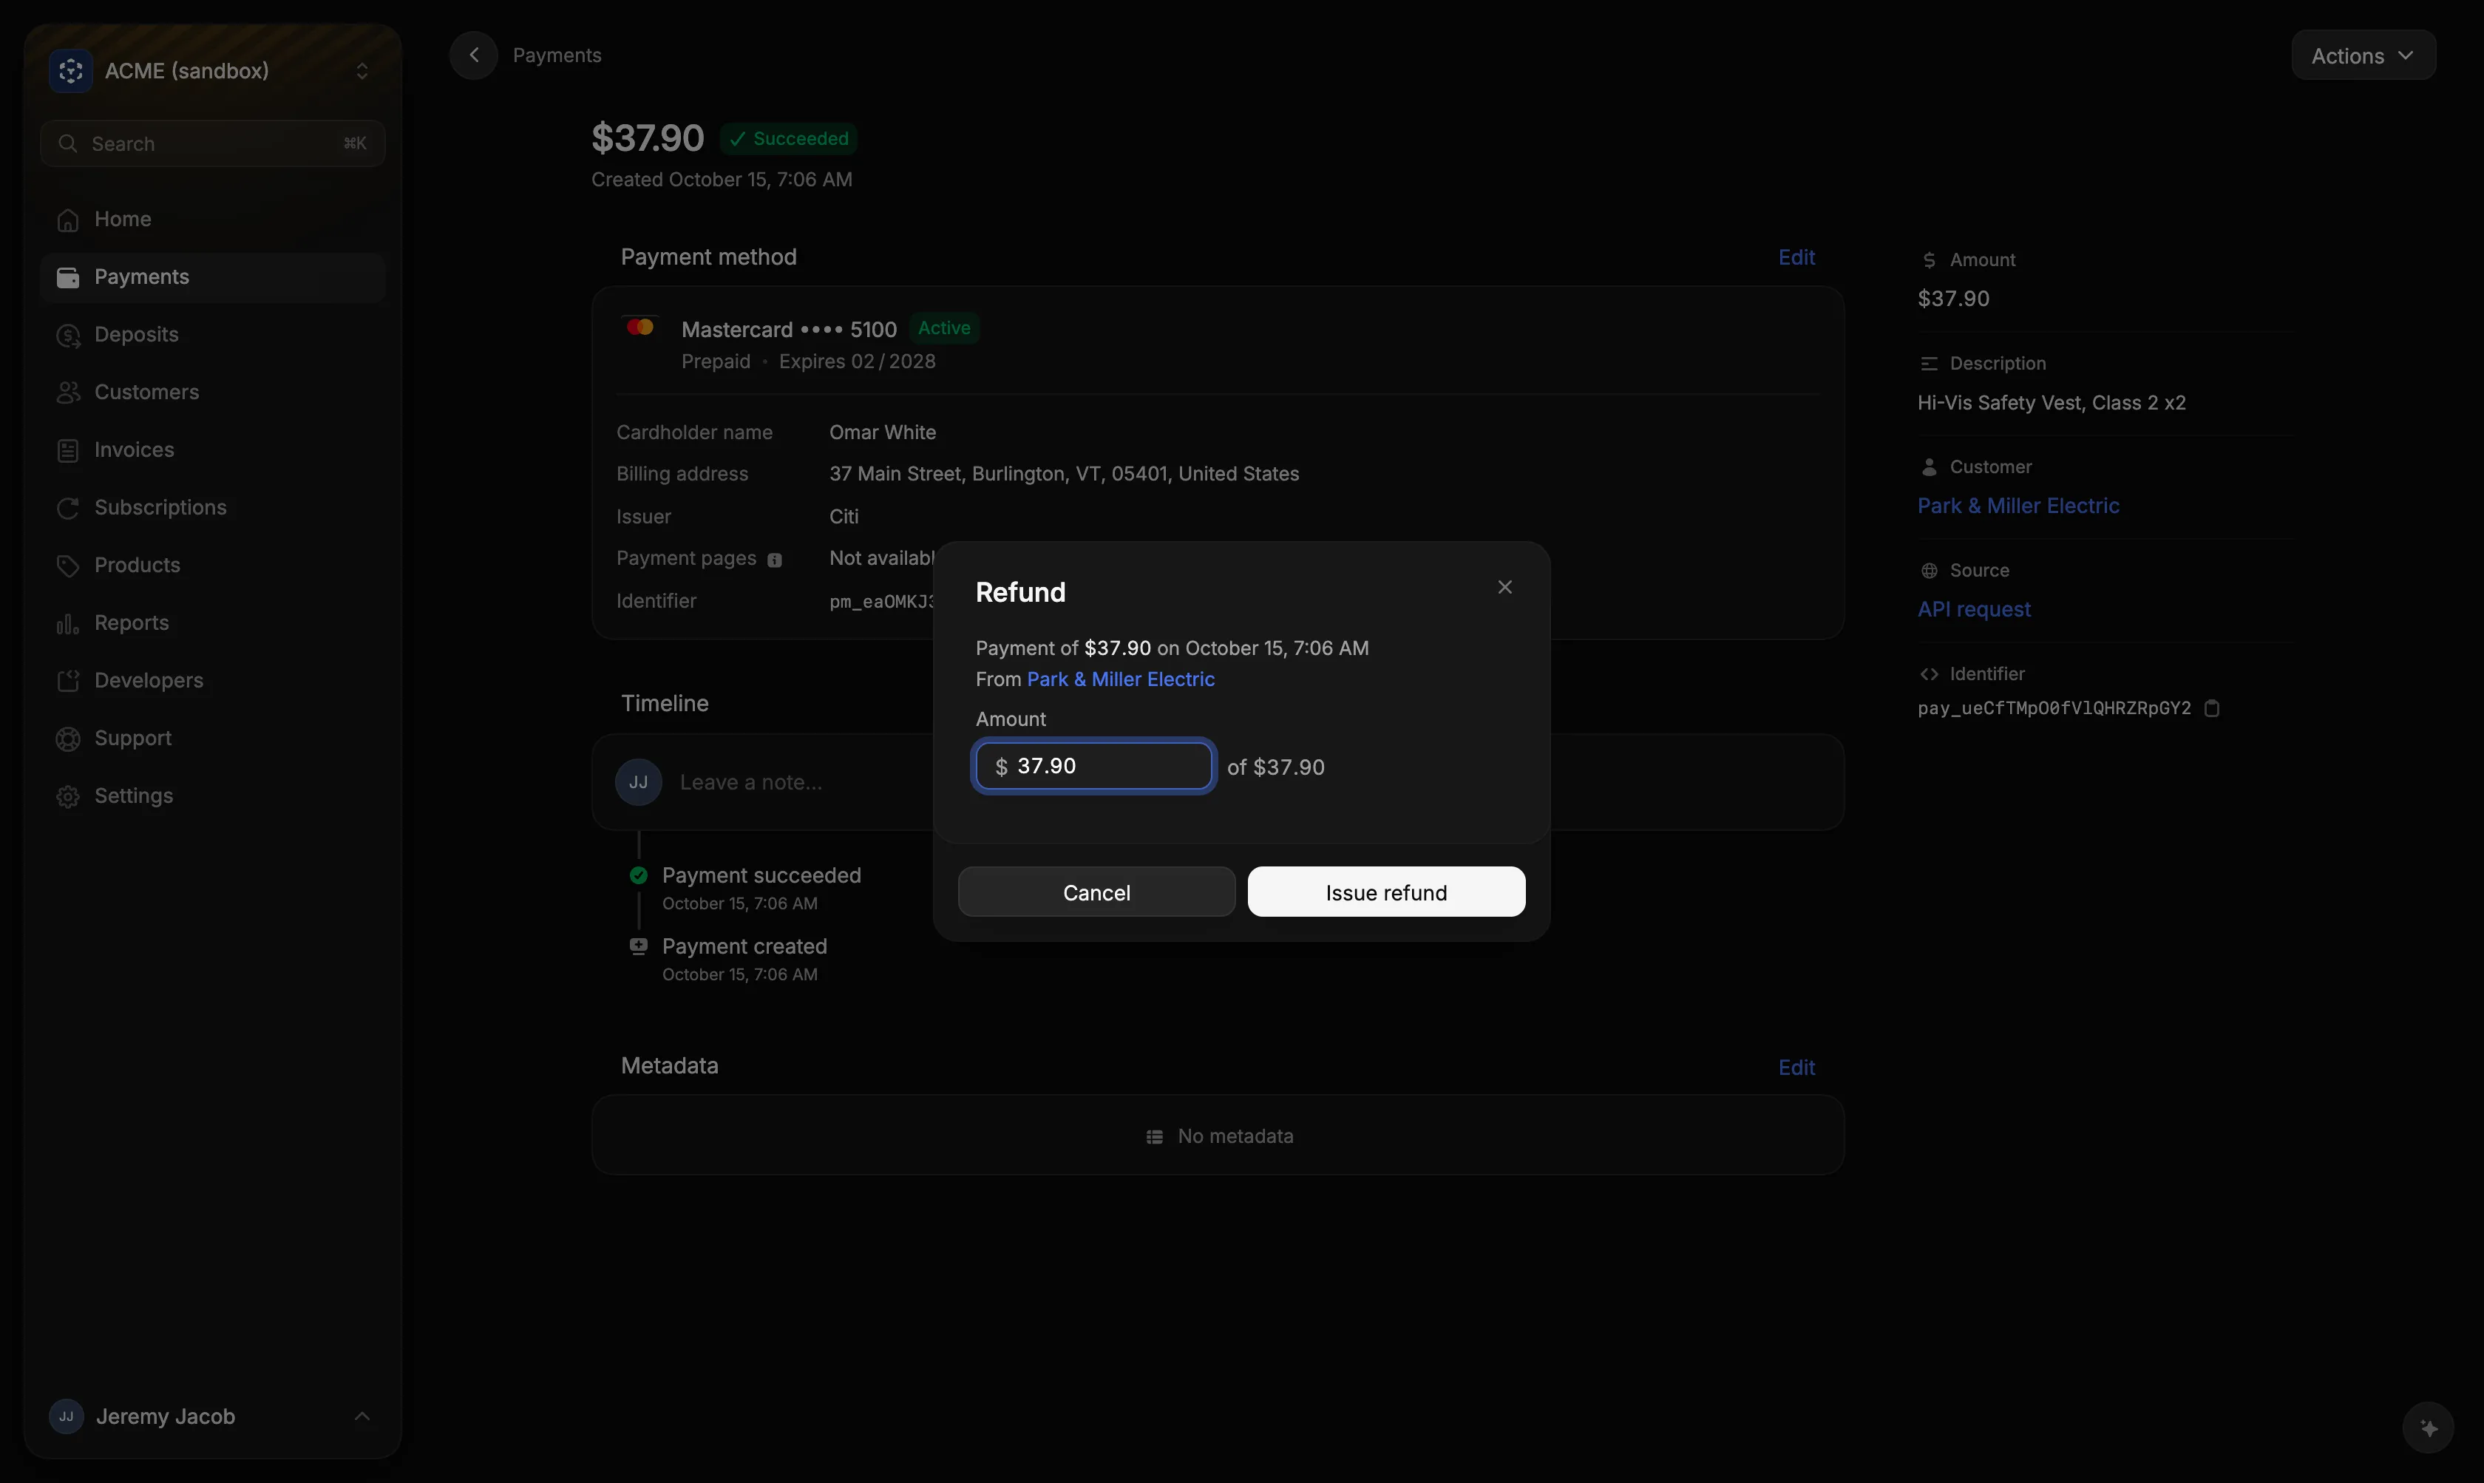Click the Customer person icon in right panel
This screenshot has height=1483, width=2484.
click(x=1929, y=466)
